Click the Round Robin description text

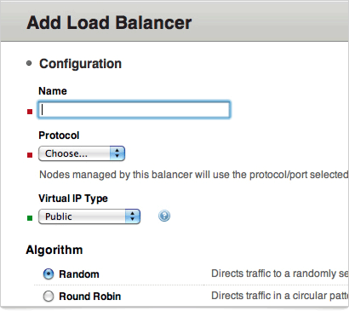click(280, 296)
